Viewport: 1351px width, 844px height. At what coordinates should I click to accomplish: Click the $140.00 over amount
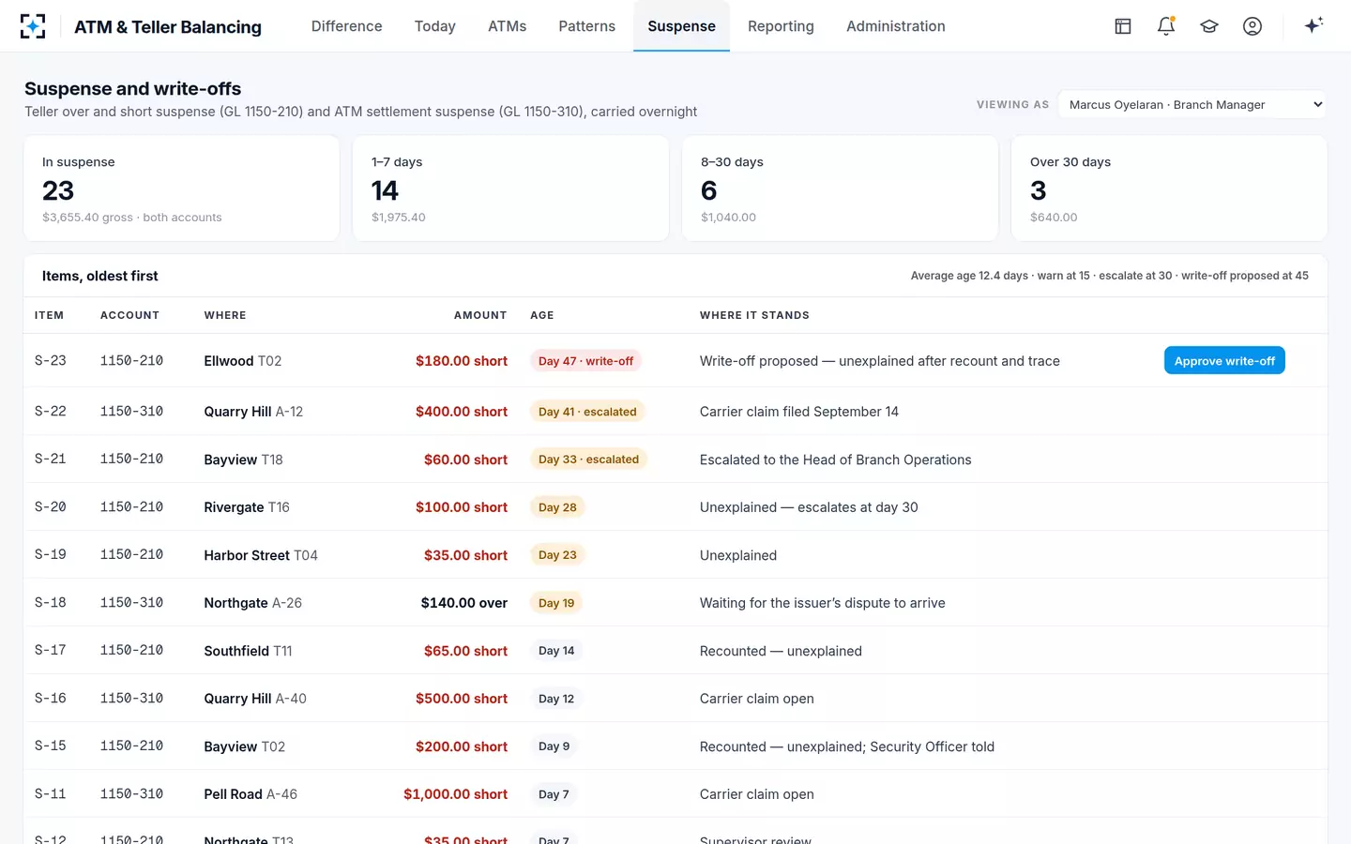[x=464, y=603]
